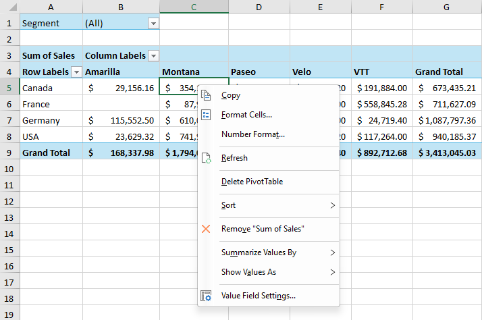Click the Grand Total column header cell
This screenshot has height=320, width=482.
(447, 72)
